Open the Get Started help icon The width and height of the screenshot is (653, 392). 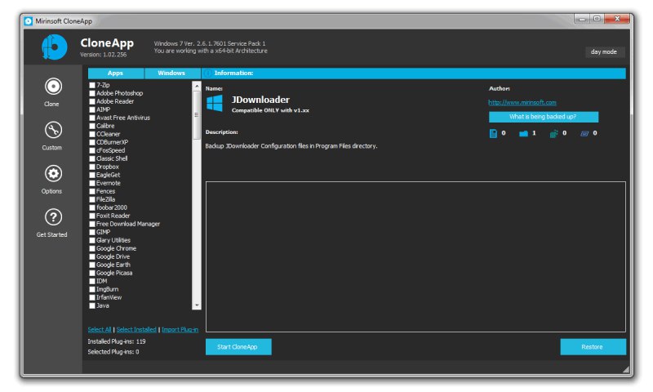click(53, 217)
